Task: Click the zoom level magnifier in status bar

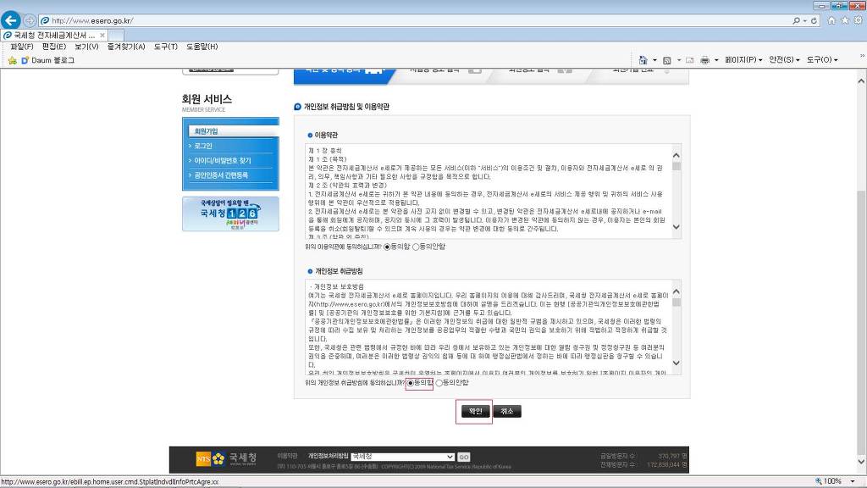Action: [x=819, y=481]
